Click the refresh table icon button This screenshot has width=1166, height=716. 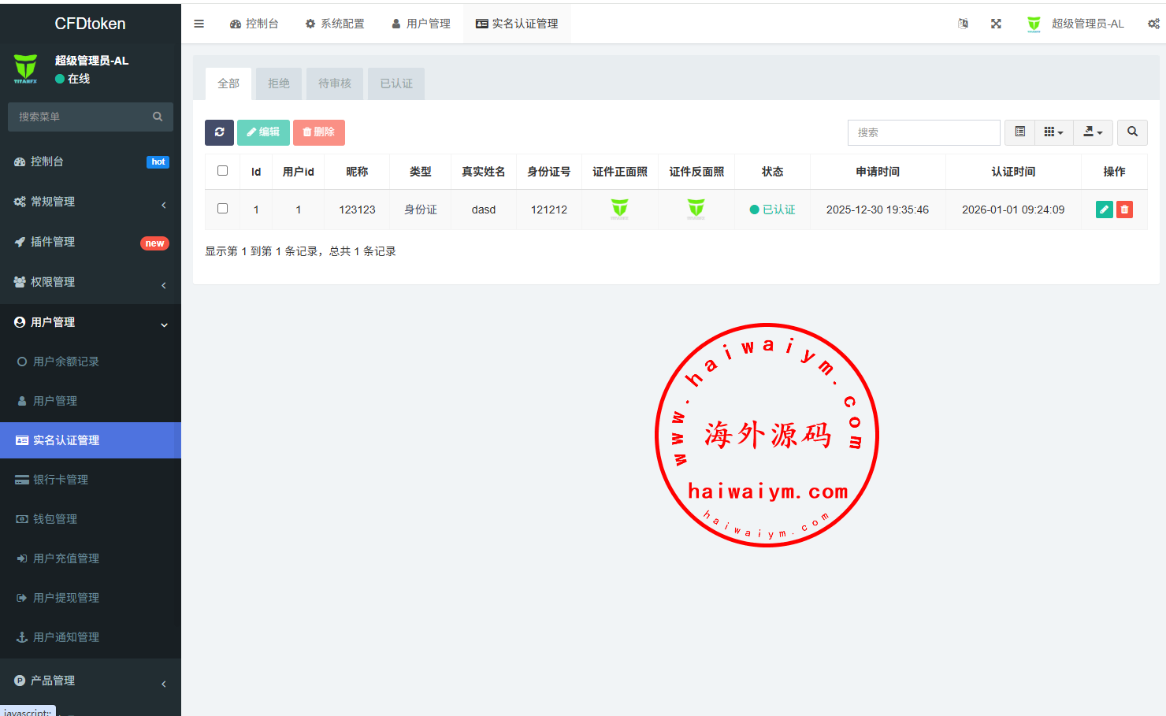tap(219, 132)
